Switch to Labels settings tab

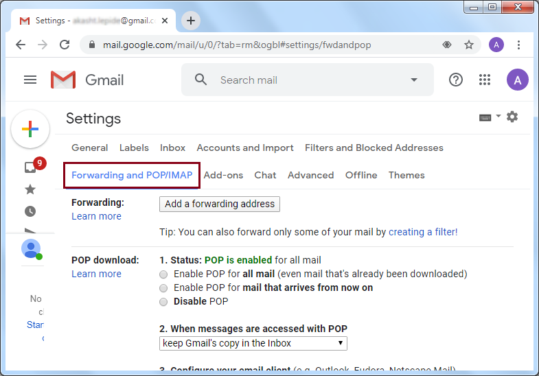coord(134,148)
